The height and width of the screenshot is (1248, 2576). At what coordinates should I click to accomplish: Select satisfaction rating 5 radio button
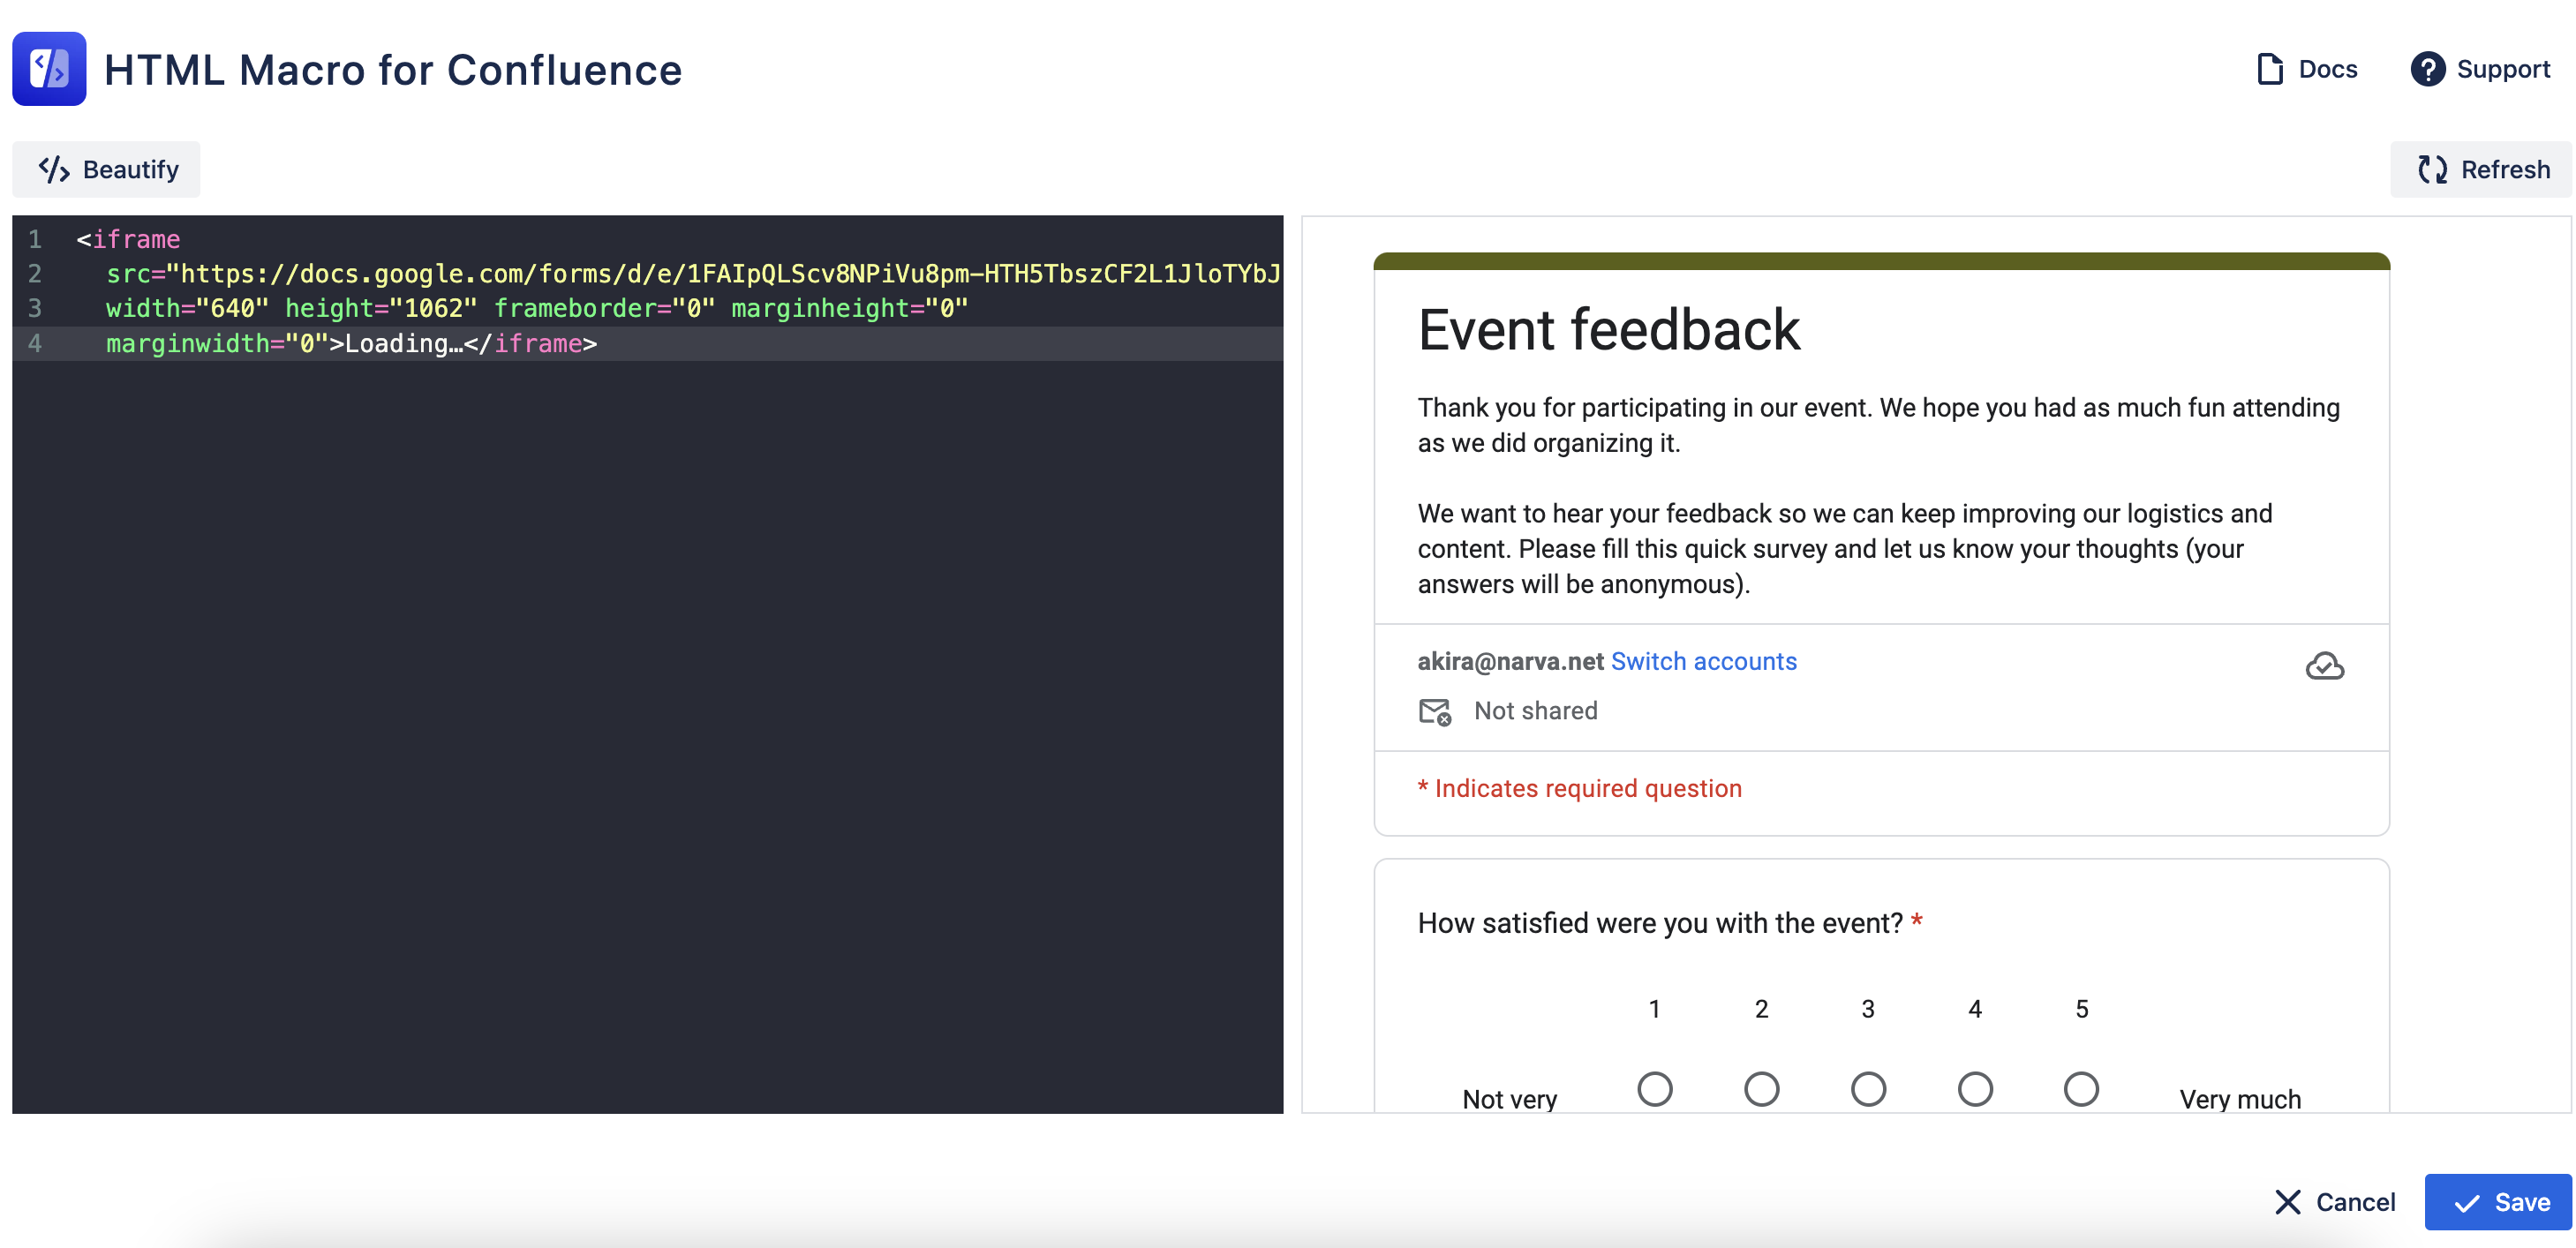click(2081, 1089)
